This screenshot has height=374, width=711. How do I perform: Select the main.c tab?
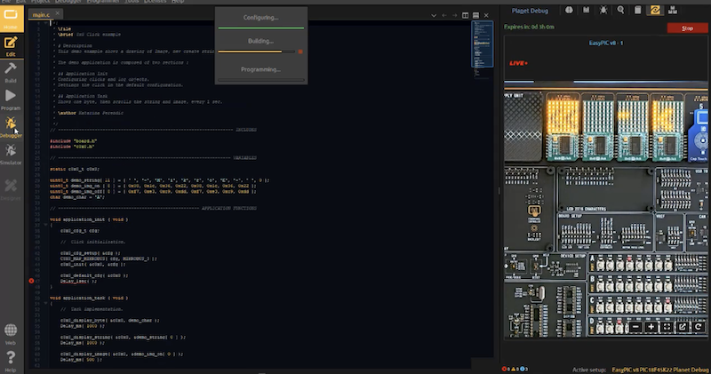click(41, 14)
